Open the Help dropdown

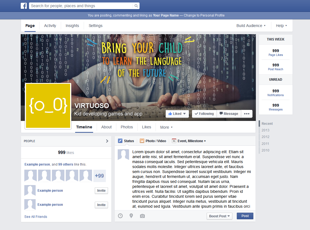pos(281,26)
